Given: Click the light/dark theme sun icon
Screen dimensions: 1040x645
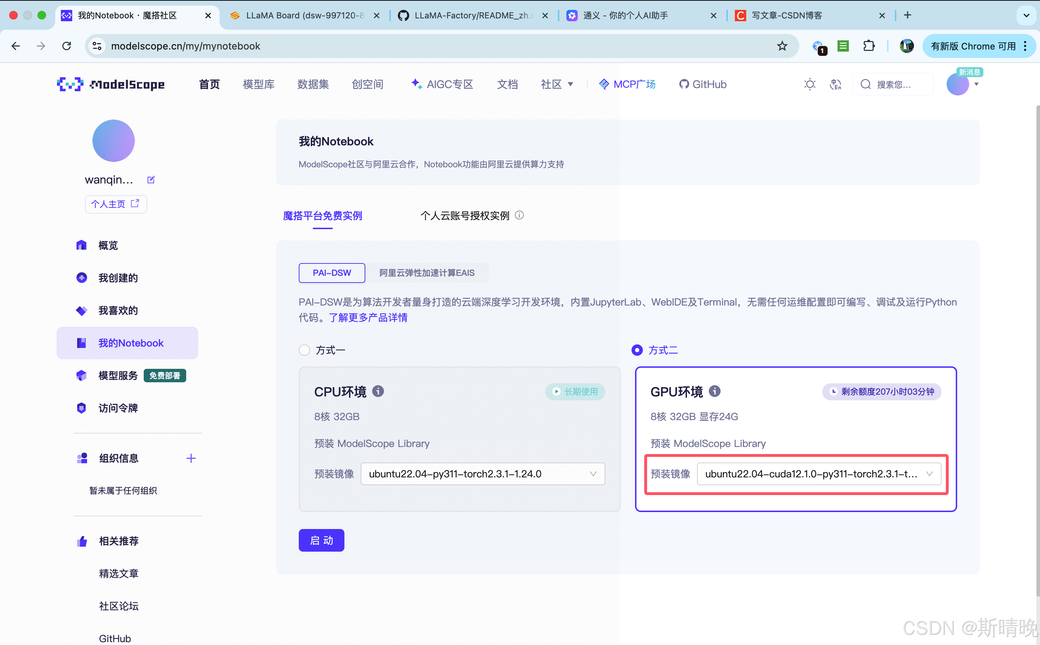Looking at the screenshot, I should (x=810, y=84).
